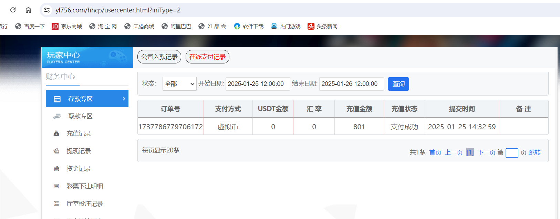
Task: Click the 资金记录 sidebar icon
Action: tap(56, 169)
